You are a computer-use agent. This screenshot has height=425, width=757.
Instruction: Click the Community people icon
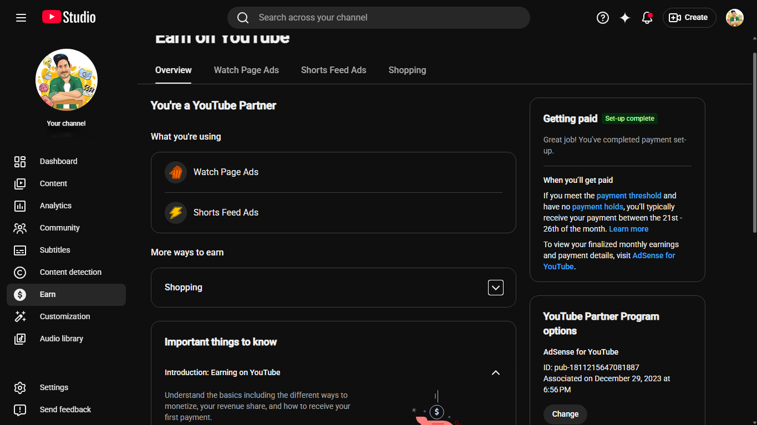tap(20, 228)
